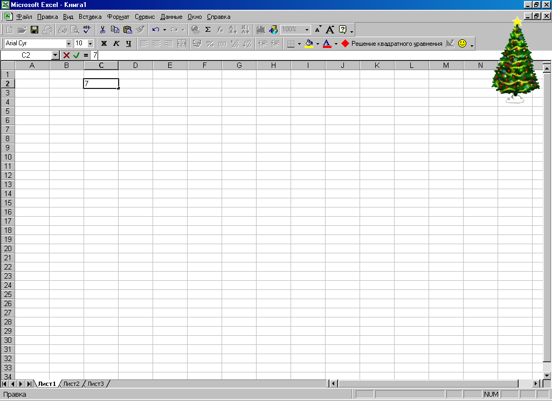Image resolution: width=552 pixels, height=401 pixels.
Task: Apply currency format
Action: pyautogui.click(x=197, y=44)
